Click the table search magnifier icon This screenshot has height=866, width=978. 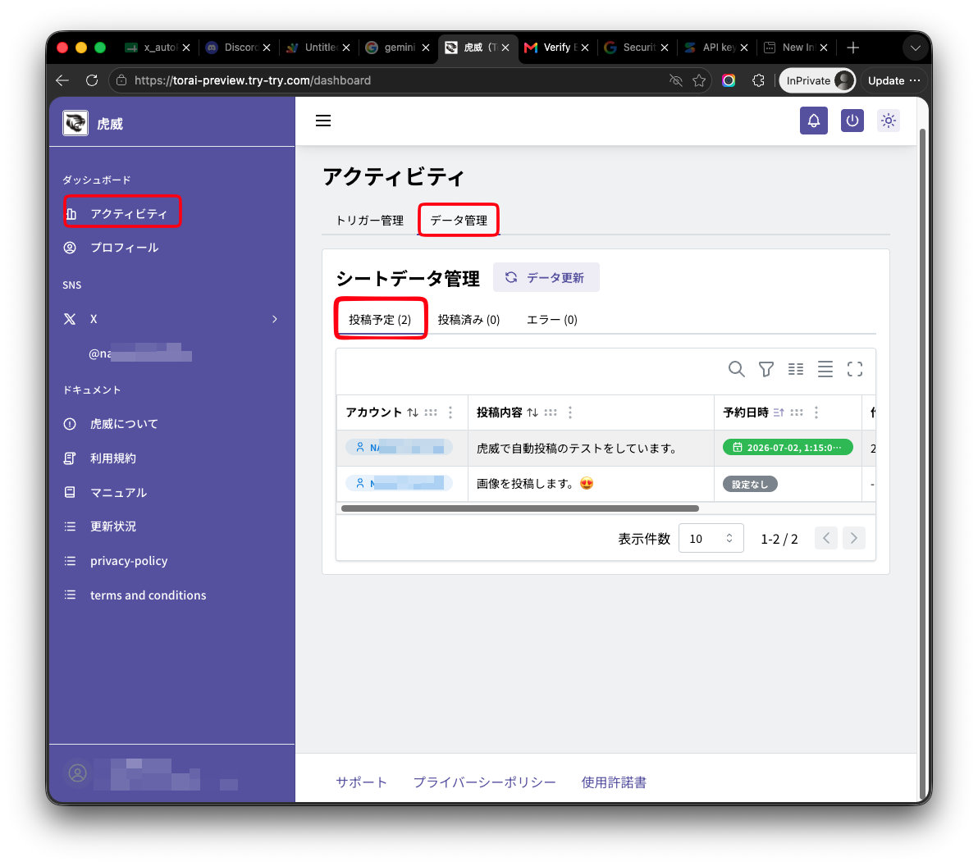click(736, 369)
